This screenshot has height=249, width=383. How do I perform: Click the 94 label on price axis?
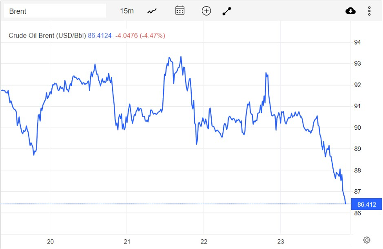point(358,42)
